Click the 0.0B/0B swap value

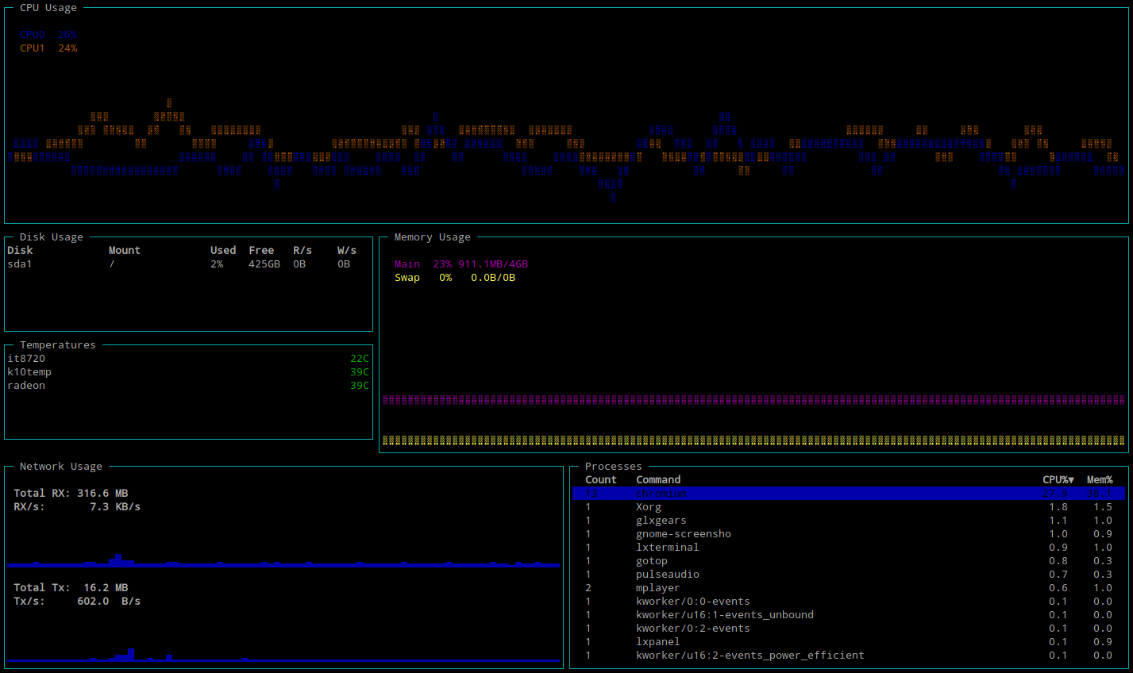(493, 278)
